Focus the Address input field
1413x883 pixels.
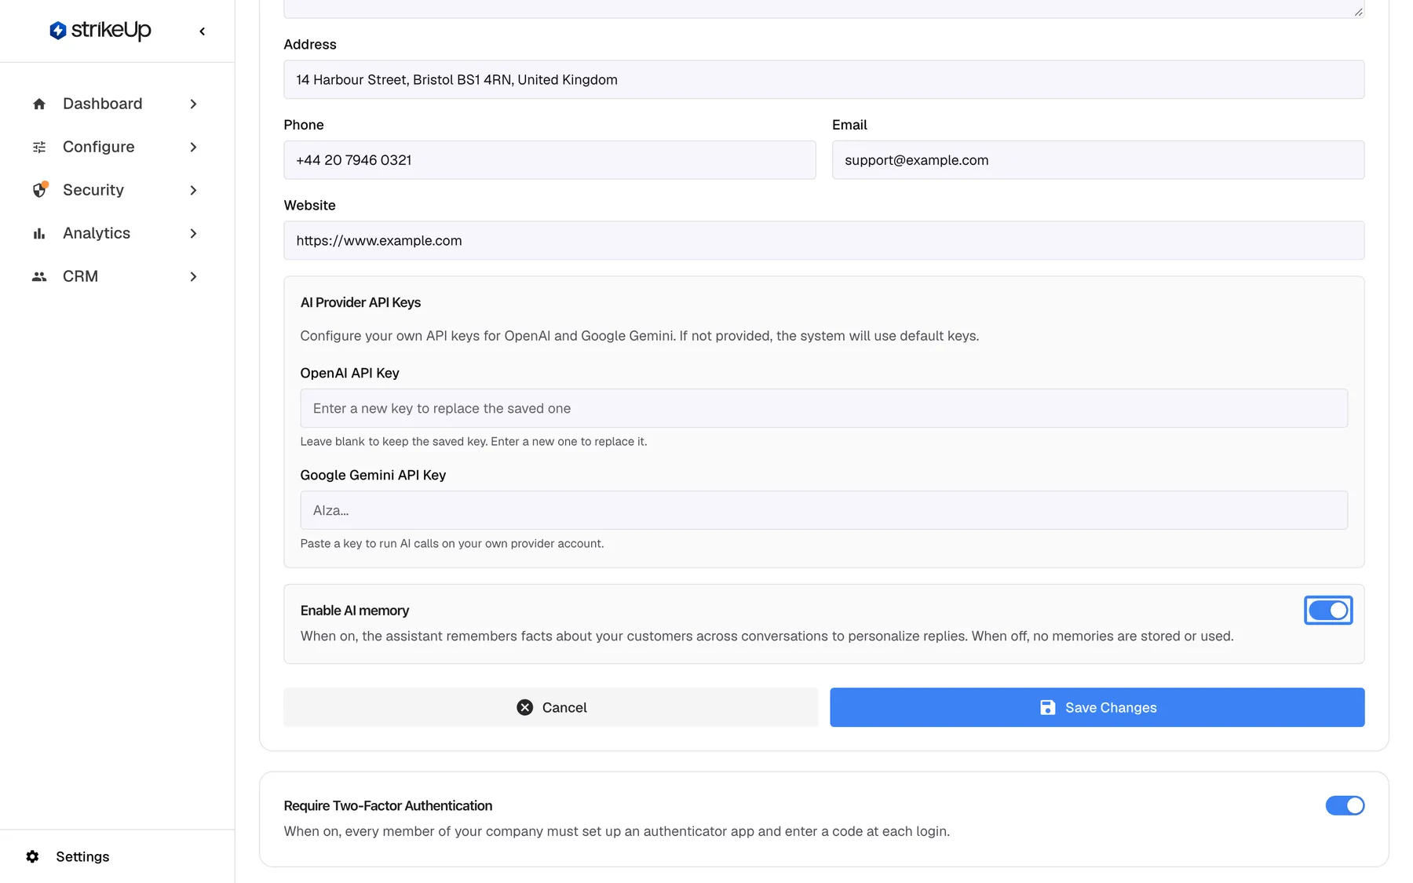pyautogui.click(x=823, y=79)
